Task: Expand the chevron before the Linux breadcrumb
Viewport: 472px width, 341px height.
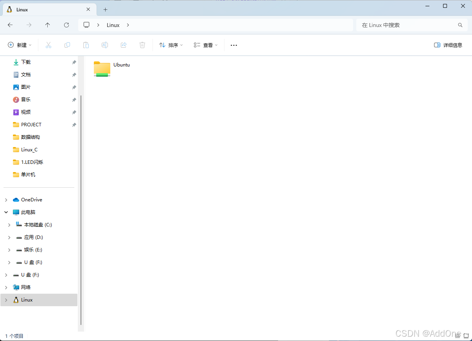Action: [98, 25]
